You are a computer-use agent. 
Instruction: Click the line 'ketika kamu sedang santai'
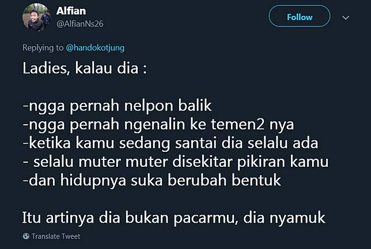pyautogui.click(x=171, y=143)
